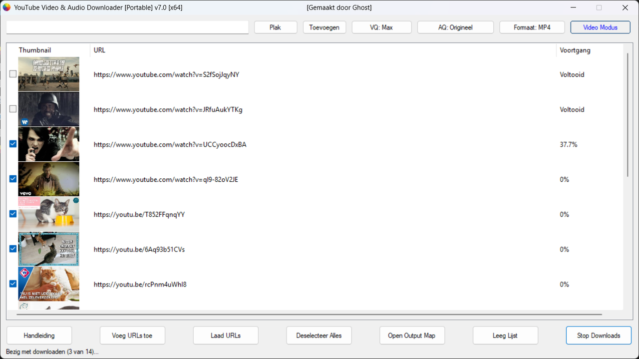639x359 pixels.
Task: Minimize the downloader window
Action: coord(573,7)
